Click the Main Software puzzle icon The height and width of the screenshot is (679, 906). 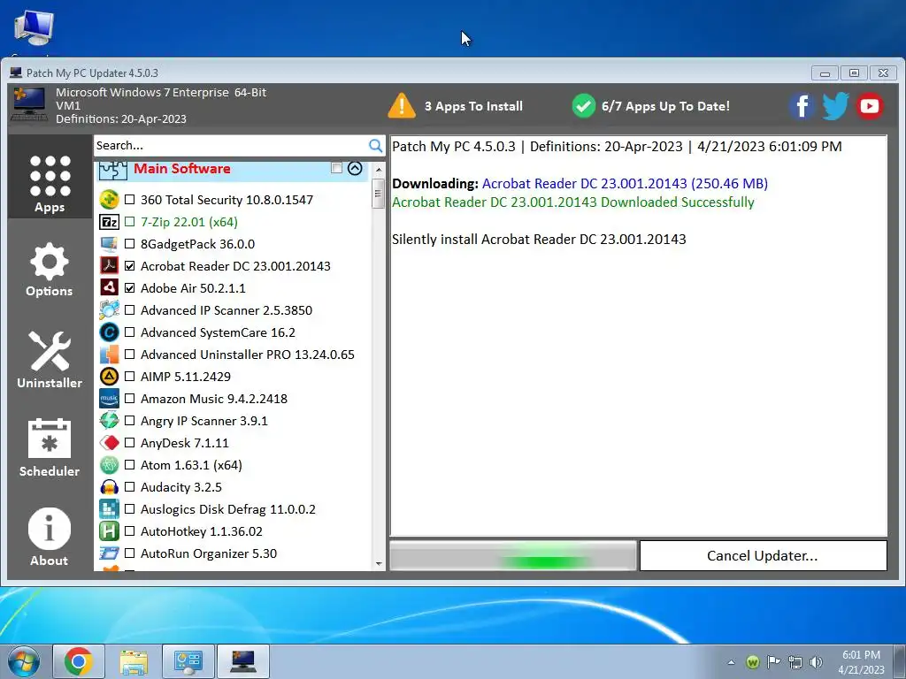(x=112, y=171)
